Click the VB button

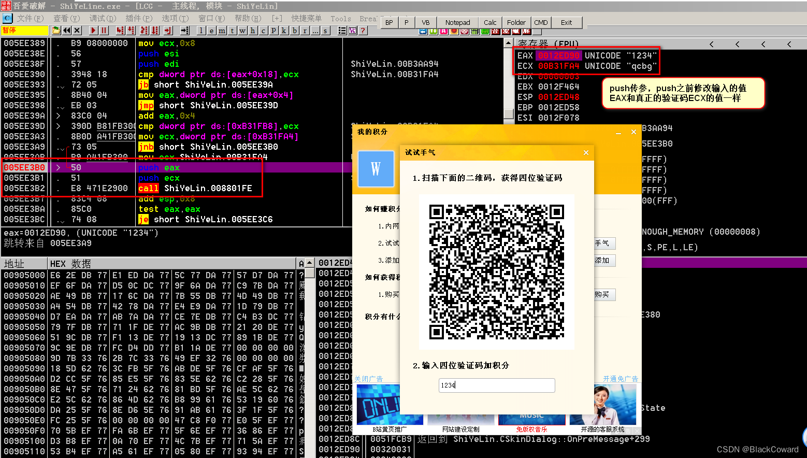click(x=426, y=22)
